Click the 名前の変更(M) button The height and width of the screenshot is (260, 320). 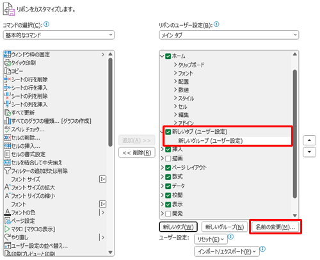275,227
